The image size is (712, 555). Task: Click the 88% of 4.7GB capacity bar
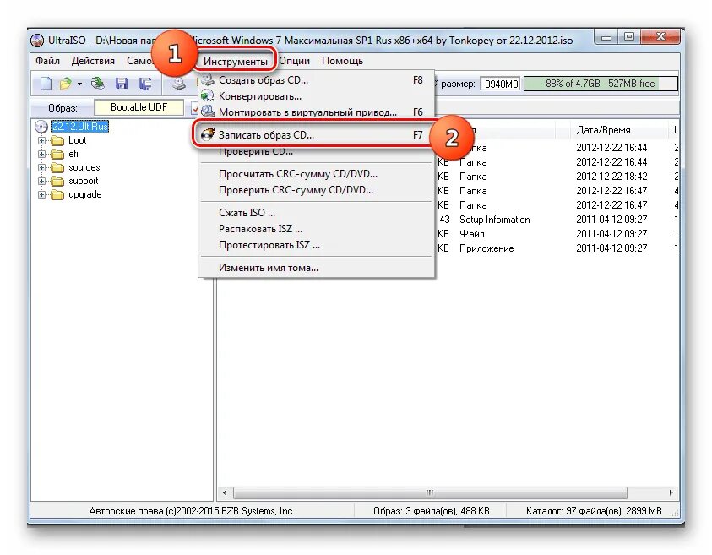pos(601,84)
